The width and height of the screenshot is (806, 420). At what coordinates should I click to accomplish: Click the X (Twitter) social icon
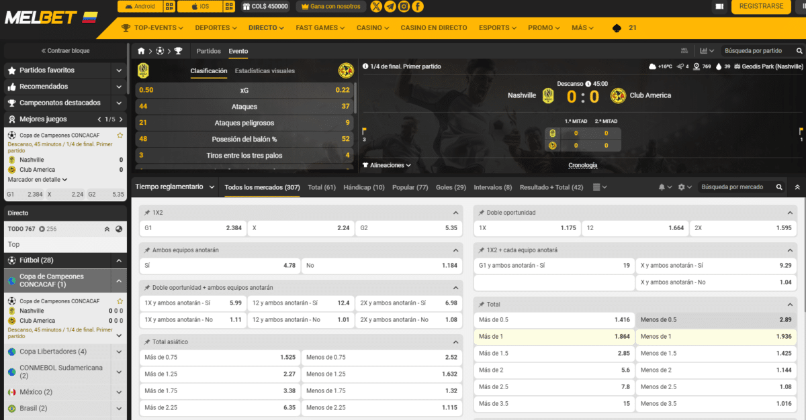(x=376, y=7)
